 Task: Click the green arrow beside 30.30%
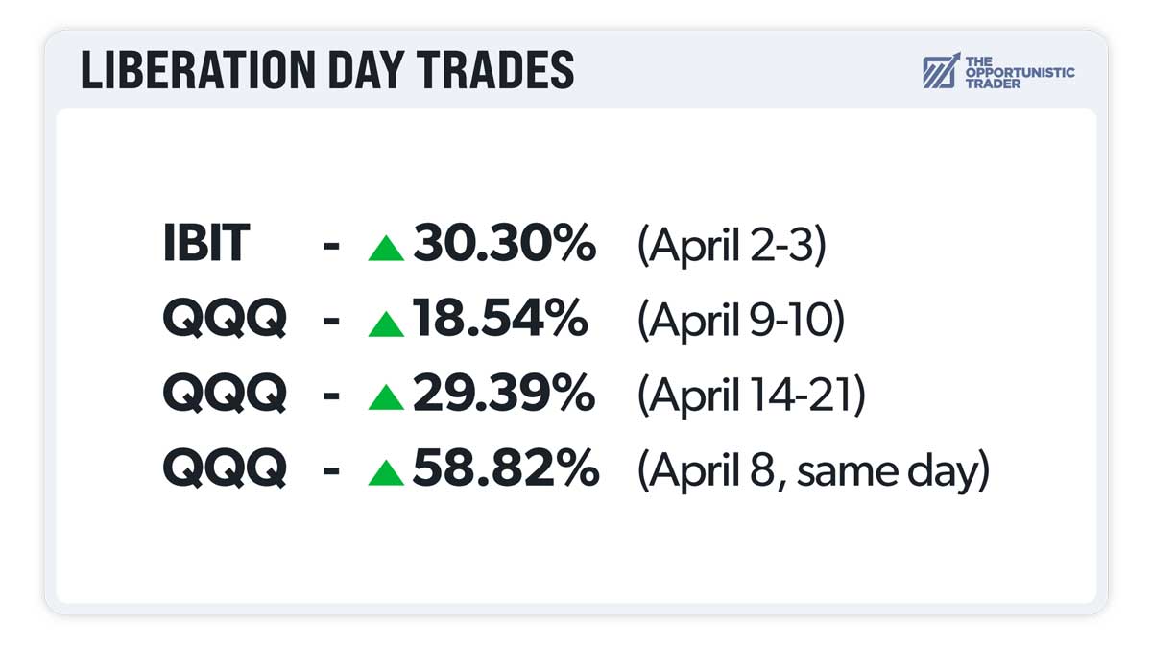coord(386,249)
